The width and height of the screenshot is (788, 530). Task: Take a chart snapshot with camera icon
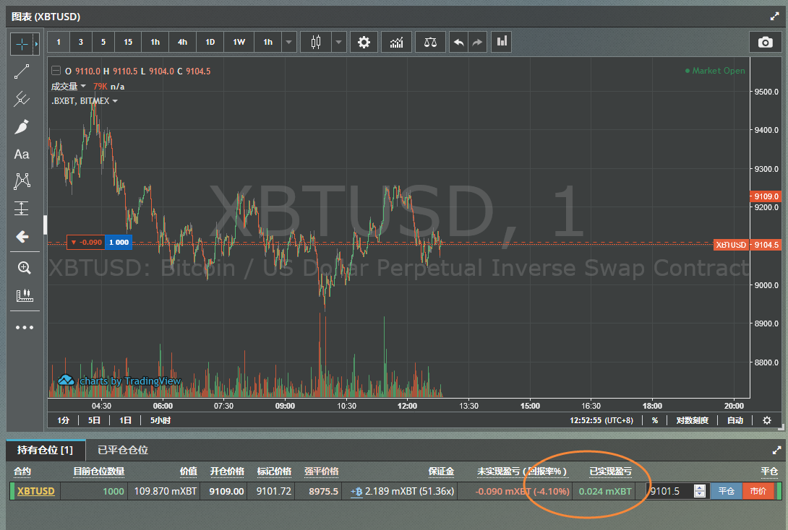(765, 42)
